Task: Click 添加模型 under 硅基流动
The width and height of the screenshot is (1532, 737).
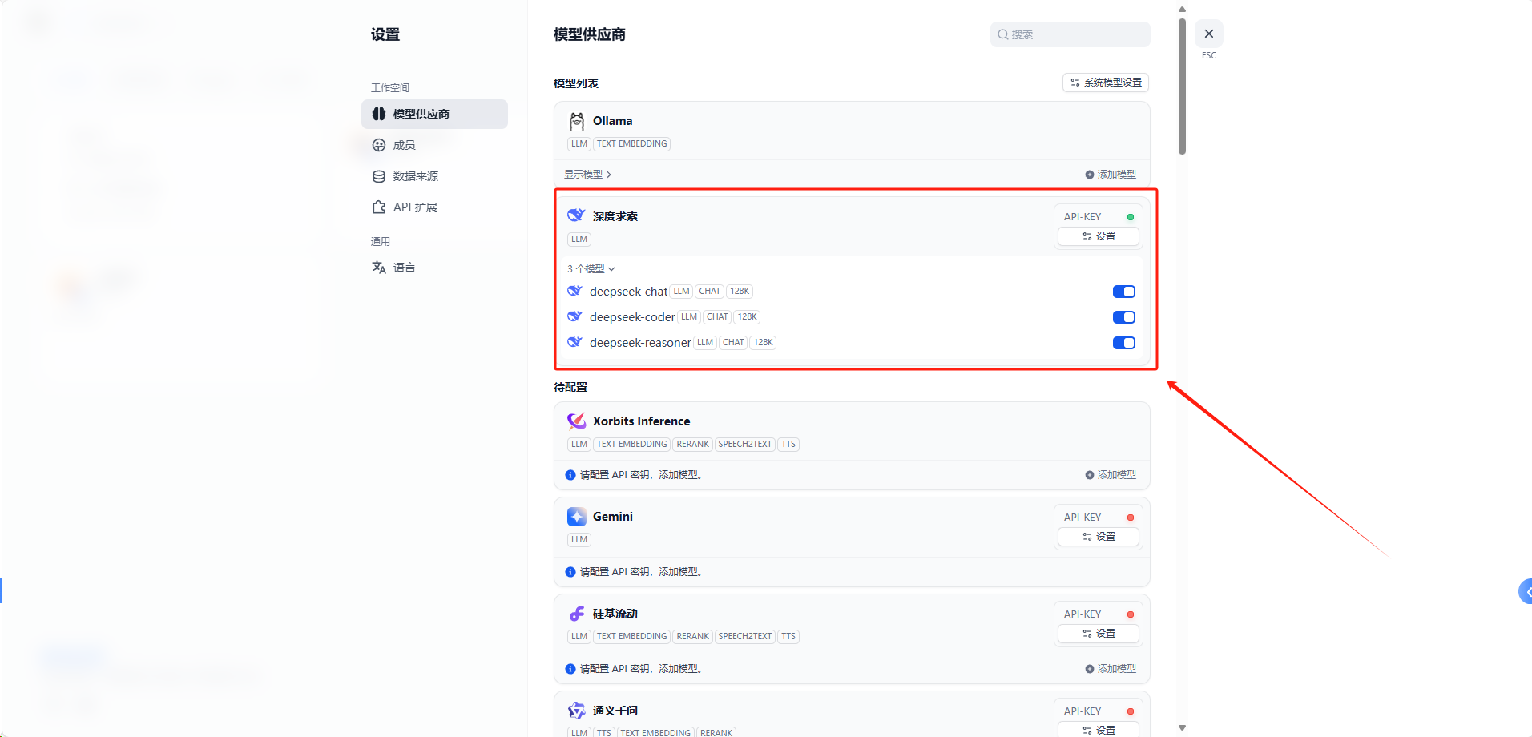Action: 1111,669
